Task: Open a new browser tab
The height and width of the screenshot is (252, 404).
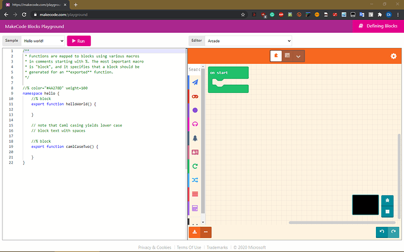Action: point(76,5)
